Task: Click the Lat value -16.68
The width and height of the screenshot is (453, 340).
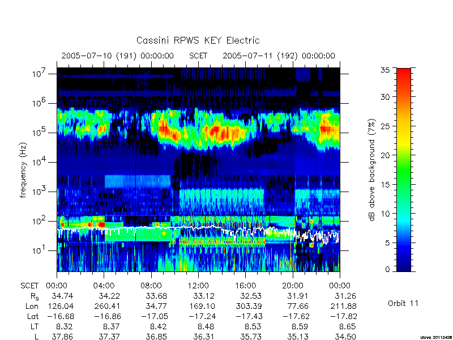Action: (x=61, y=316)
